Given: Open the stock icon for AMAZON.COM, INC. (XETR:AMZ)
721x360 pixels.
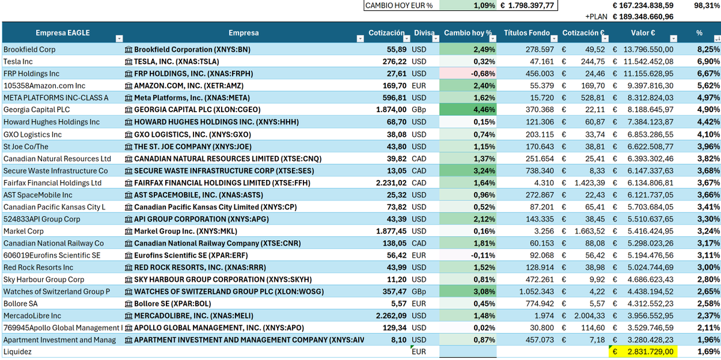Looking at the screenshot, I should pyautogui.click(x=129, y=86).
